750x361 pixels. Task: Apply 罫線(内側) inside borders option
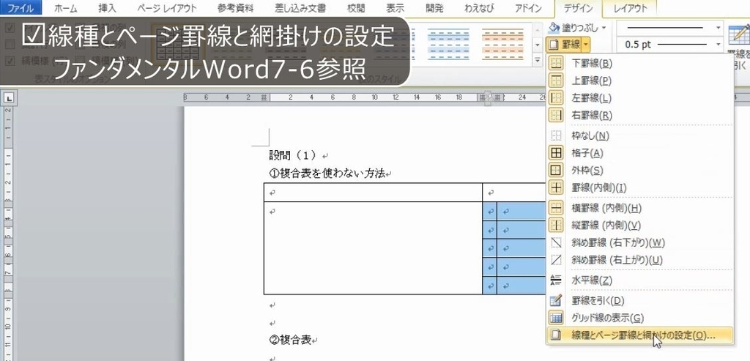(639, 188)
